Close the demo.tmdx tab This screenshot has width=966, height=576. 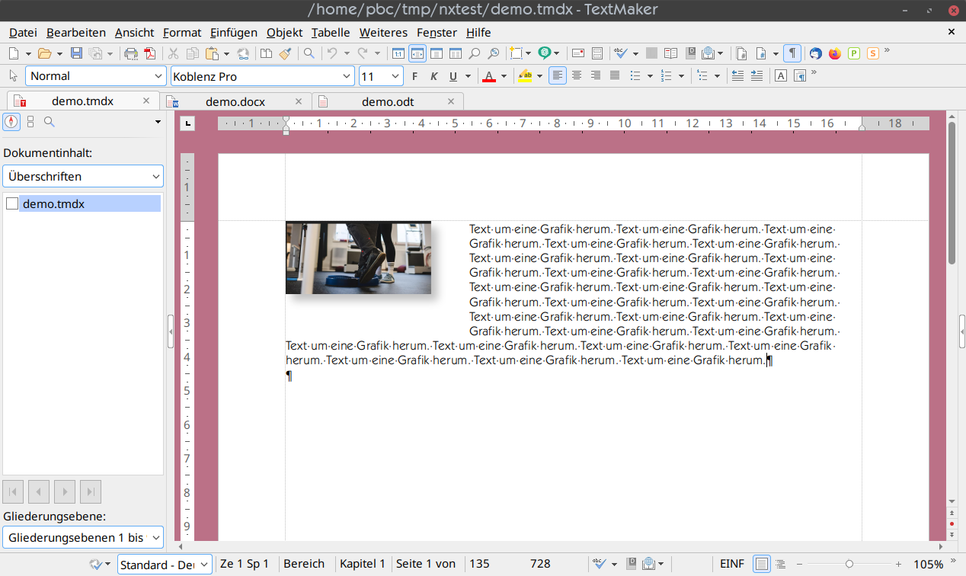pyautogui.click(x=147, y=101)
